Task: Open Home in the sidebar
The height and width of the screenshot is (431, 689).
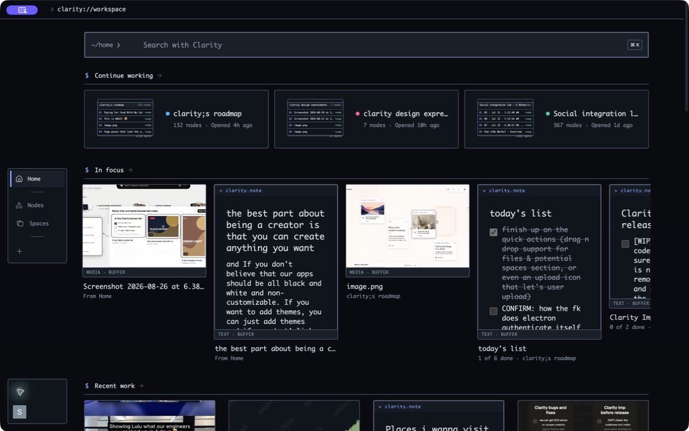Action: coord(38,179)
